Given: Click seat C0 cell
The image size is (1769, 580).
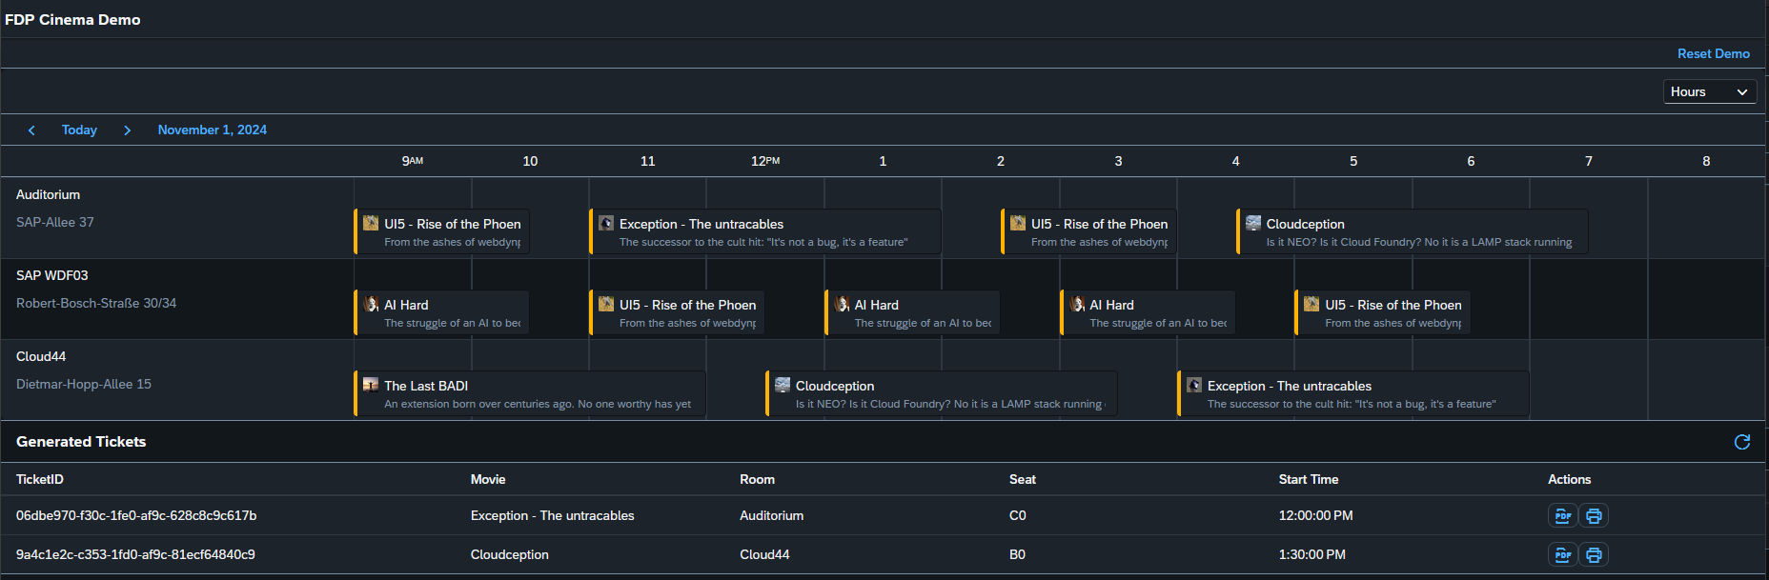Looking at the screenshot, I should (1018, 515).
